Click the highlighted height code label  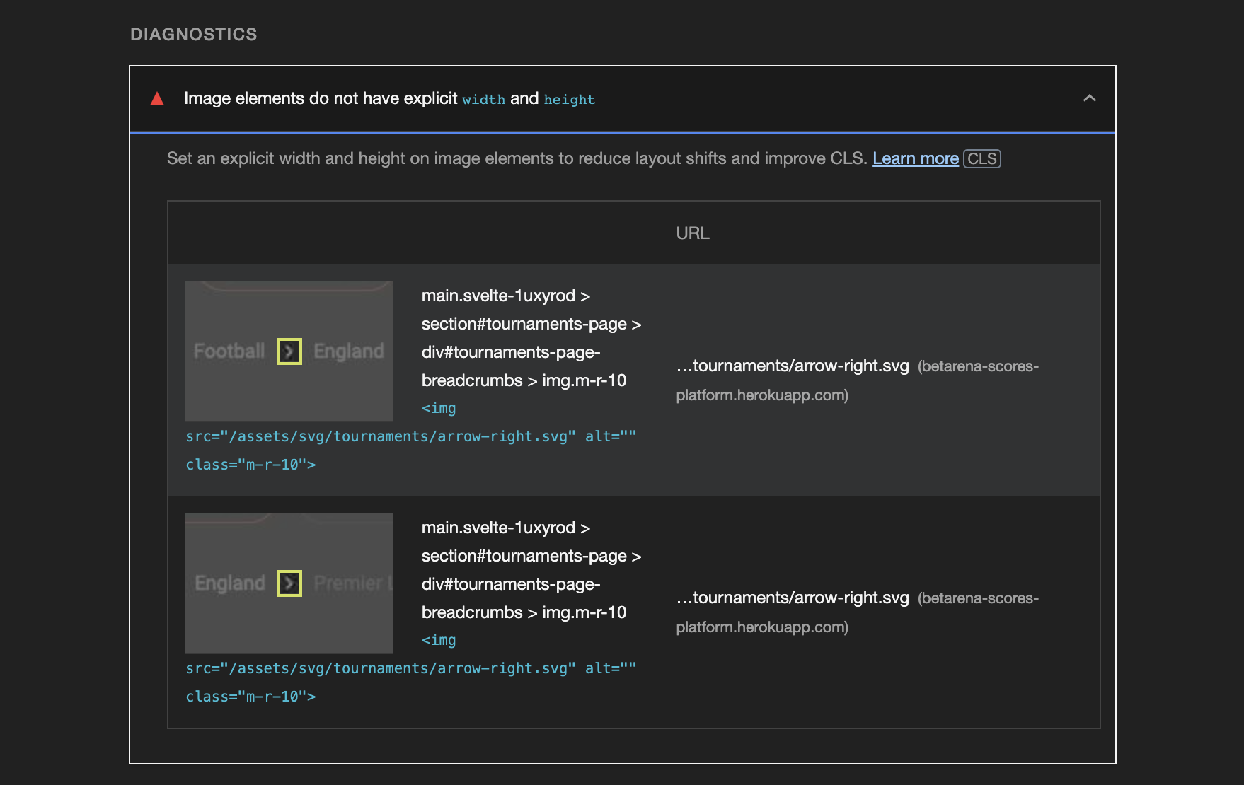(570, 100)
